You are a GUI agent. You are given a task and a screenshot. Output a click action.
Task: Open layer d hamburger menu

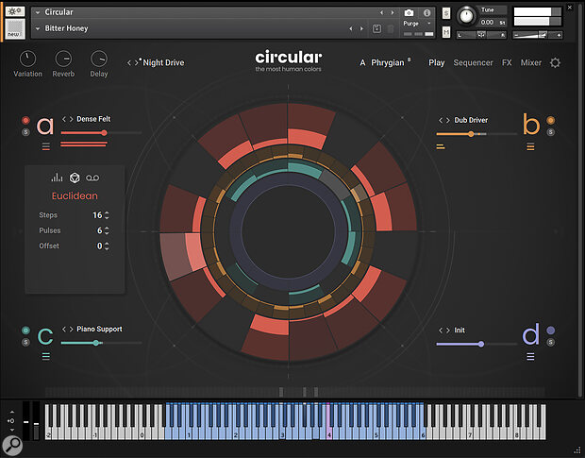click(x=530, y=357)
